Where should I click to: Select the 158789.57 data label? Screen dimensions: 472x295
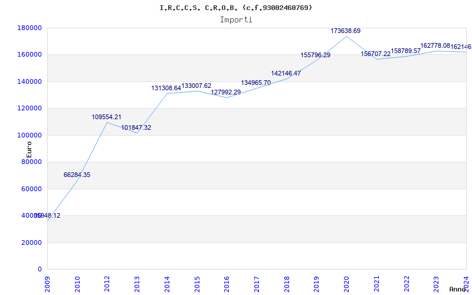click(406, 51)
